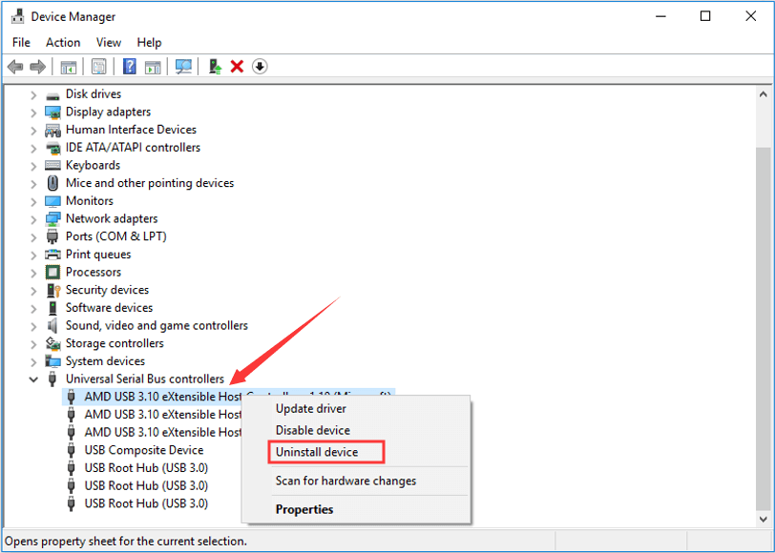Click the Display adapters icon
775x553 pixels.
click(x=52, y=113)
